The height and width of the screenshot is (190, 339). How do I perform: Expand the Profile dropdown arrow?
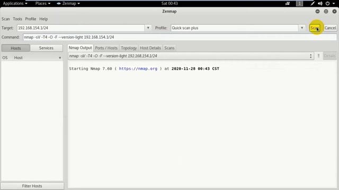tap(302, 28)
